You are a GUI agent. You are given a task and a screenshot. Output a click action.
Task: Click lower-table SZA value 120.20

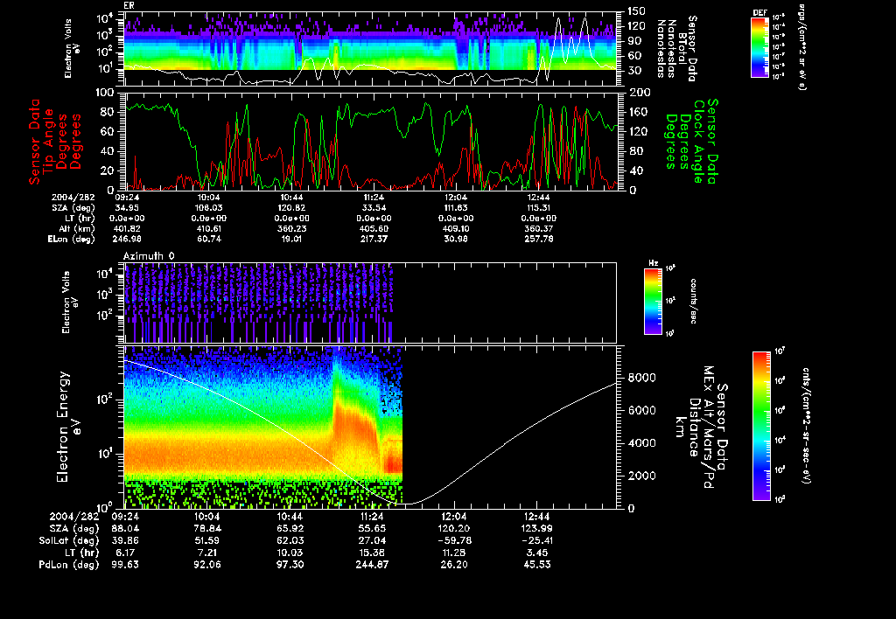(454, 528)
